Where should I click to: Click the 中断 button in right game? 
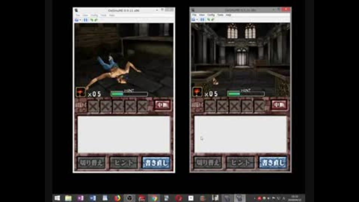click(279, 105)
